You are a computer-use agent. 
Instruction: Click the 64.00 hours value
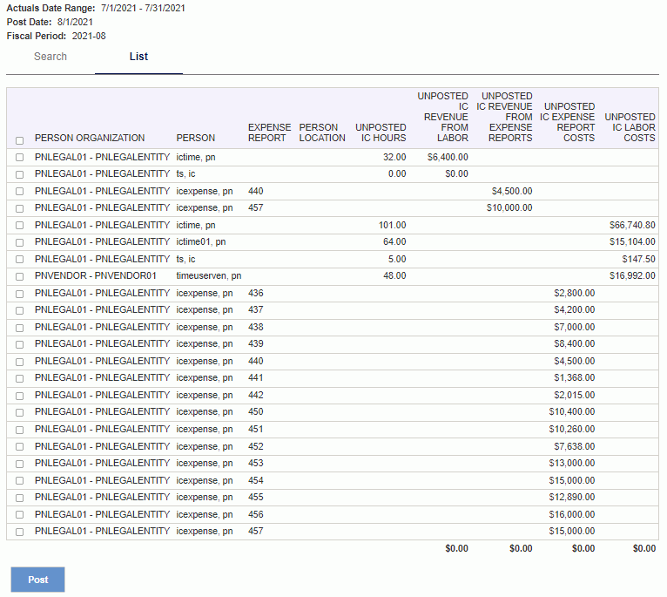coord(394,242)
